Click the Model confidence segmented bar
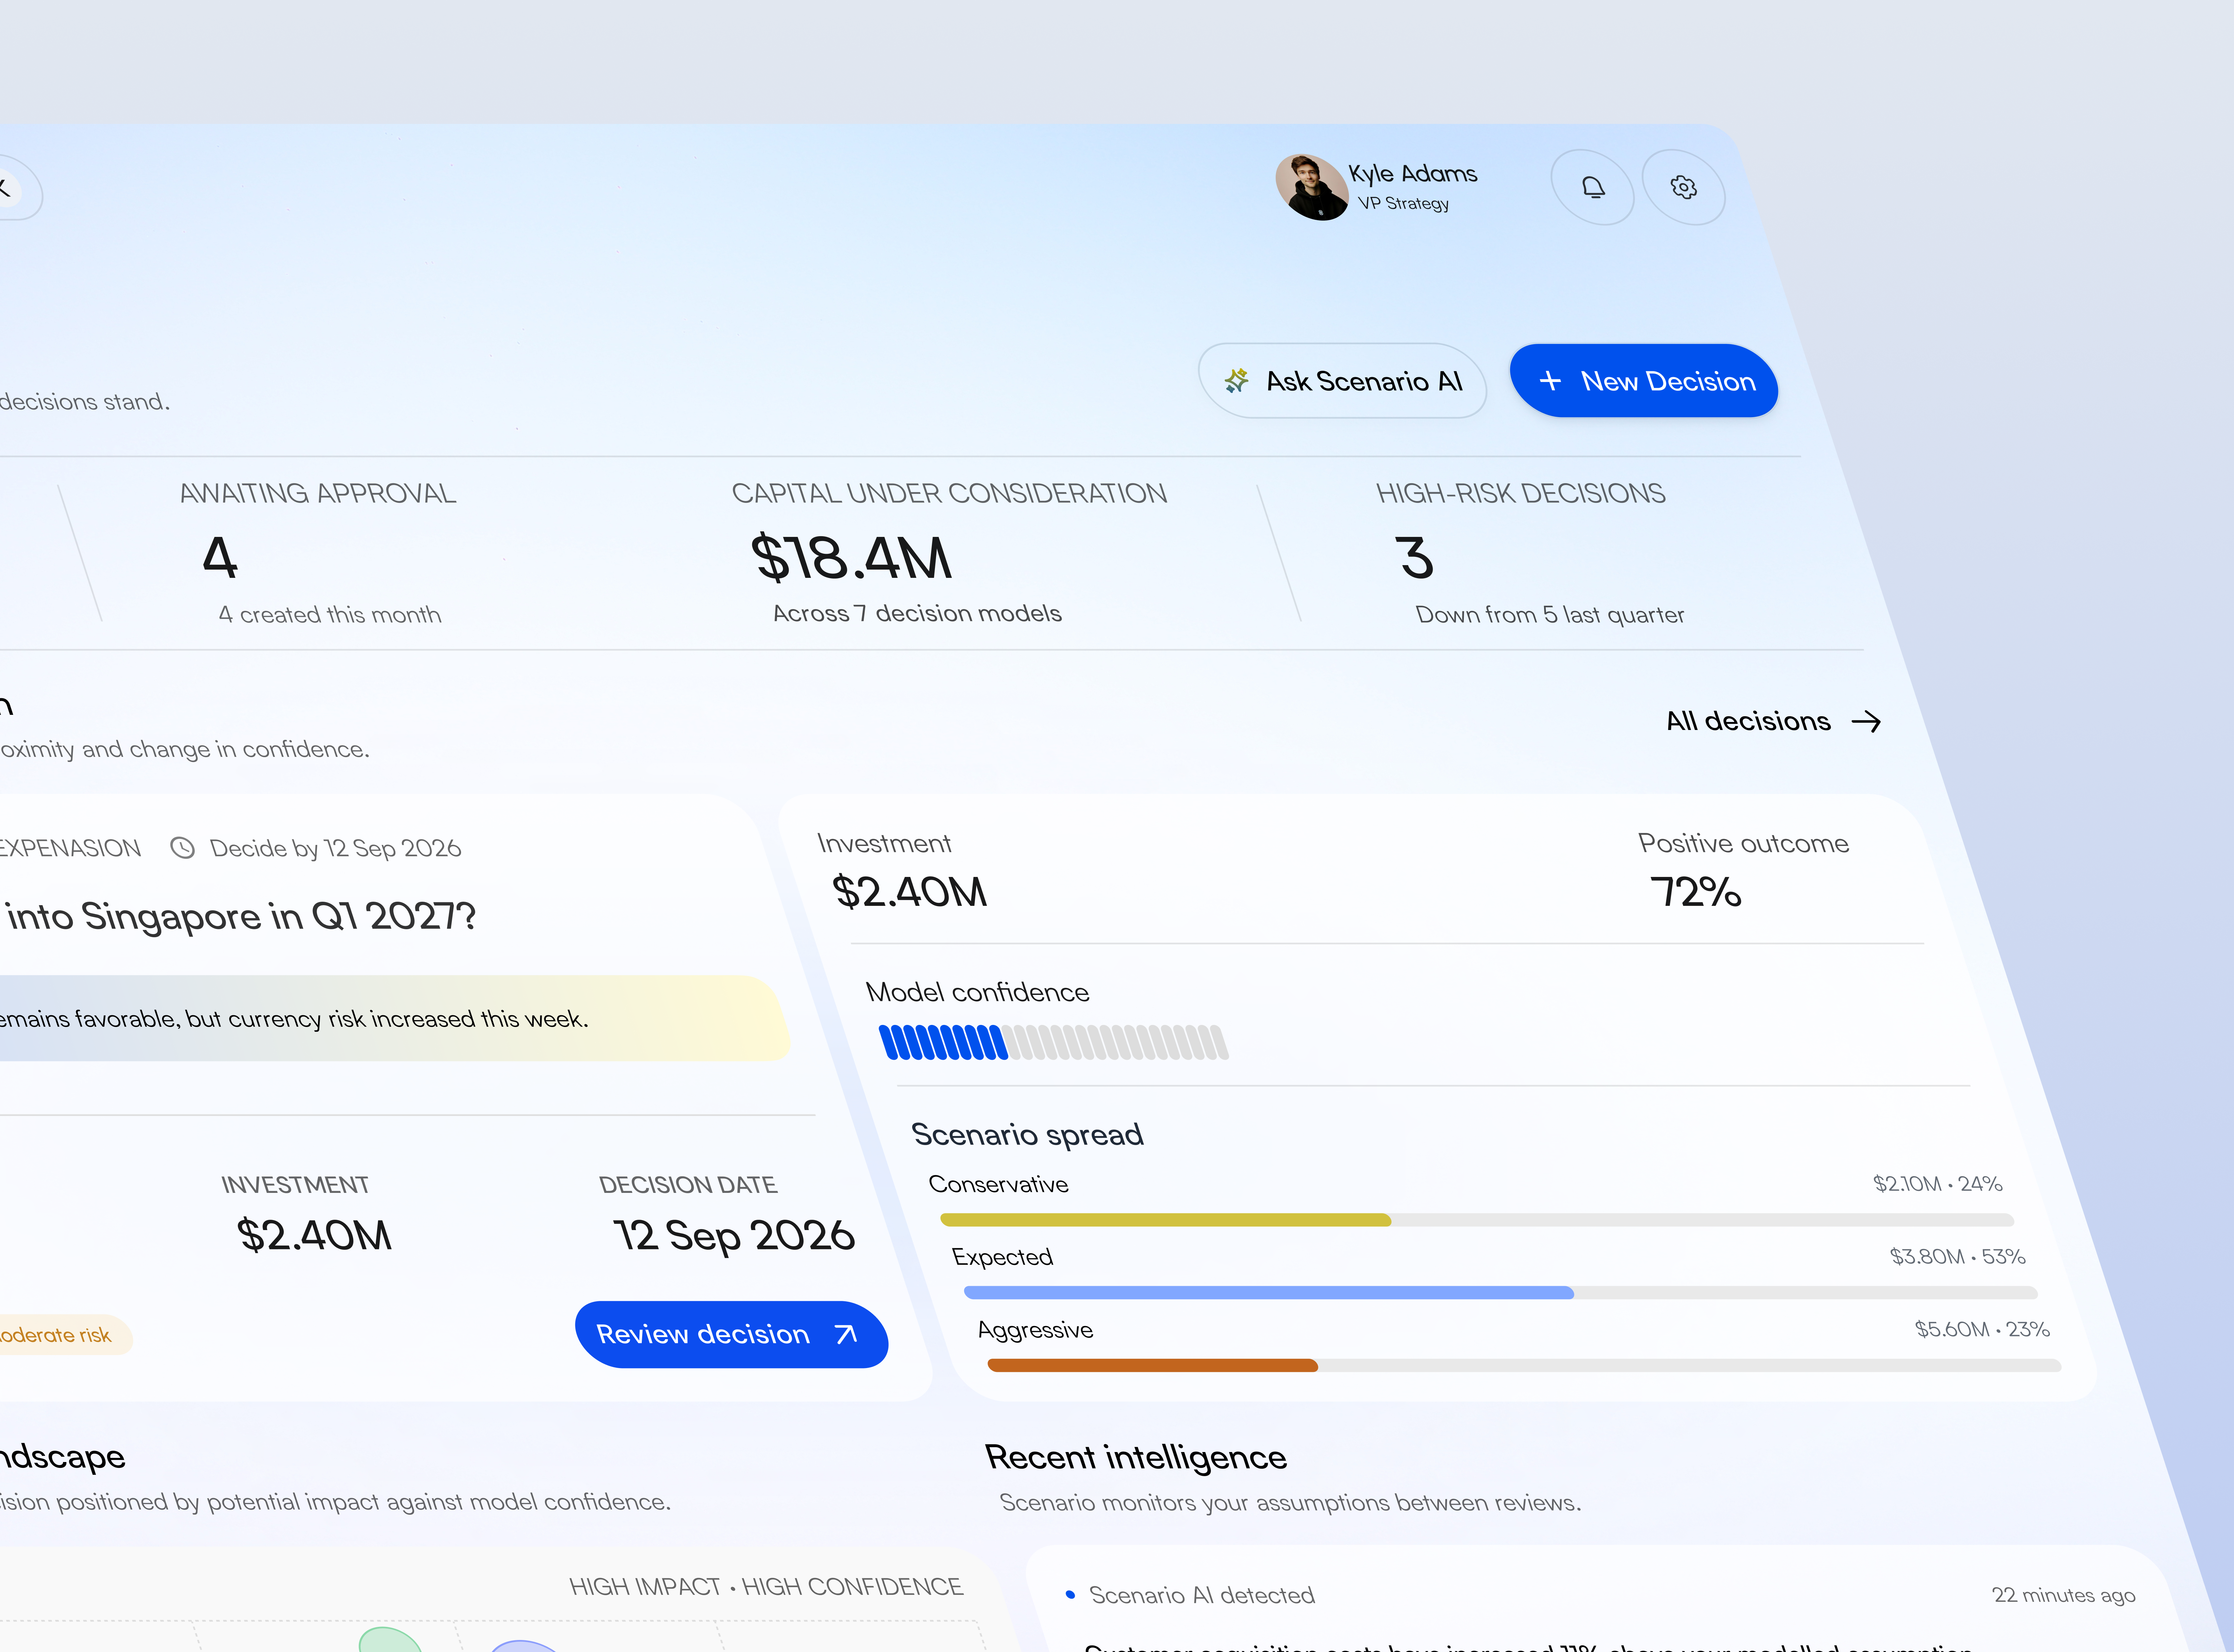The height and width of the screenshot is (1652, 2234). point(1054,1042)
